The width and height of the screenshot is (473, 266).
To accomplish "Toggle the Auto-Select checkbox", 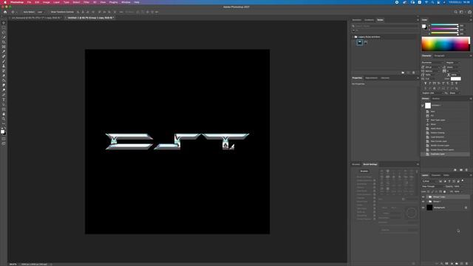I will coord(22,12).
